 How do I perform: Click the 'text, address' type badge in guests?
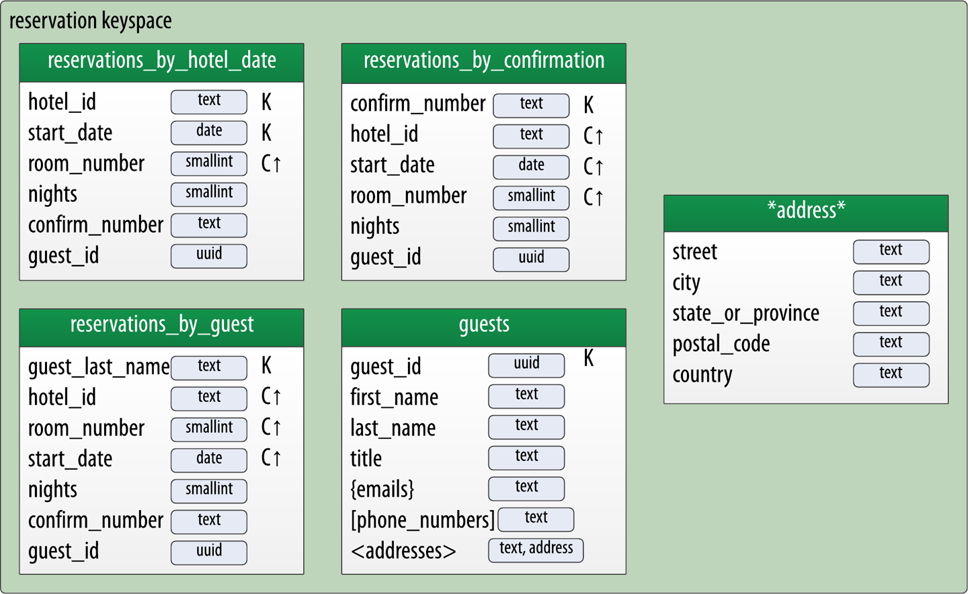[x=536, y=550]
